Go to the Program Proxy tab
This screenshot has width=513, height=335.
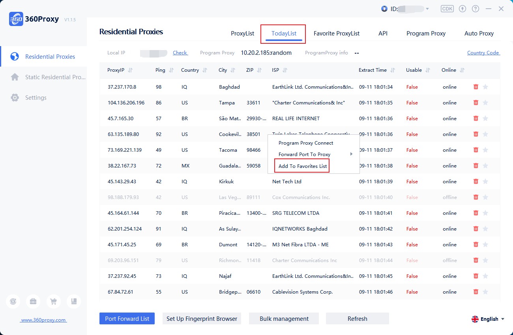(x=426, y=33)
